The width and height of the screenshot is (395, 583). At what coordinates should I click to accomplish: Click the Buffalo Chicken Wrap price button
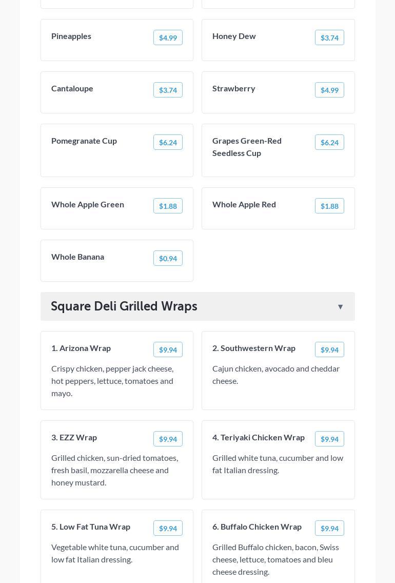click(x=329, y=528)
